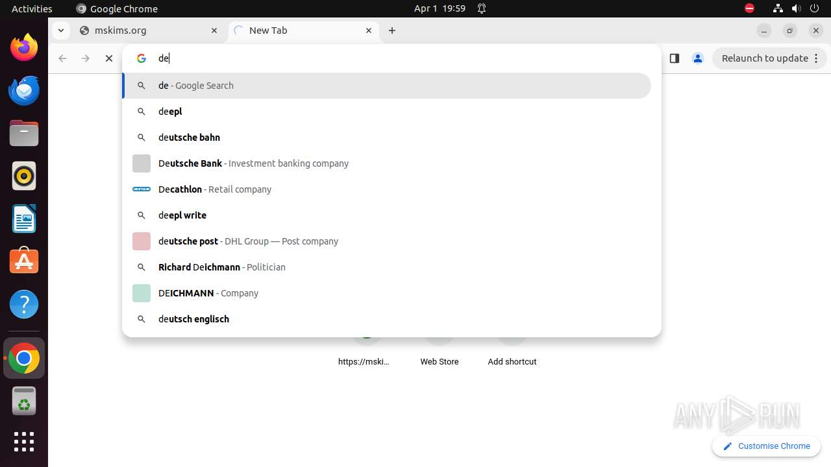
Task: Select Decathlon retail company suggestion
Action: pyautogui.click(x=387, y=189)
